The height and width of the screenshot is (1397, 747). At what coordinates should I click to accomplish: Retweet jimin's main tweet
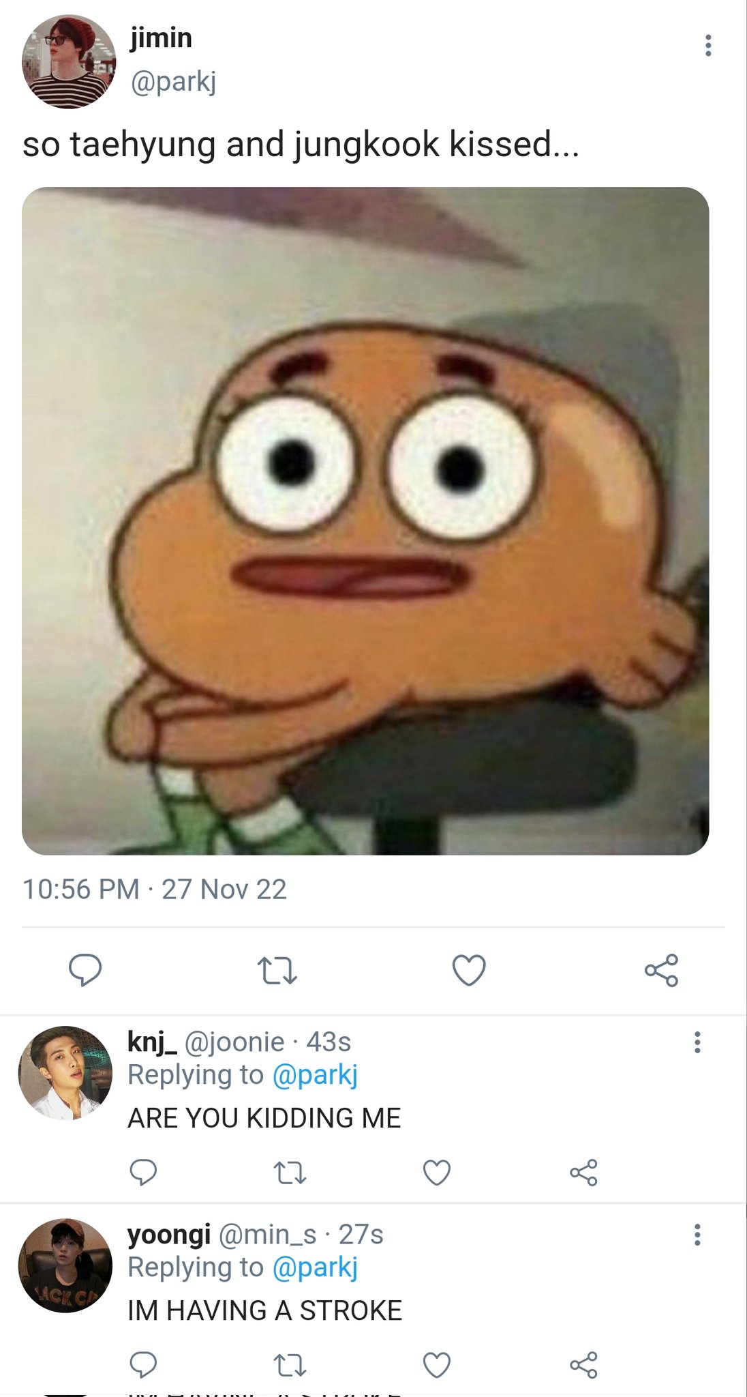tap(277, 971)
